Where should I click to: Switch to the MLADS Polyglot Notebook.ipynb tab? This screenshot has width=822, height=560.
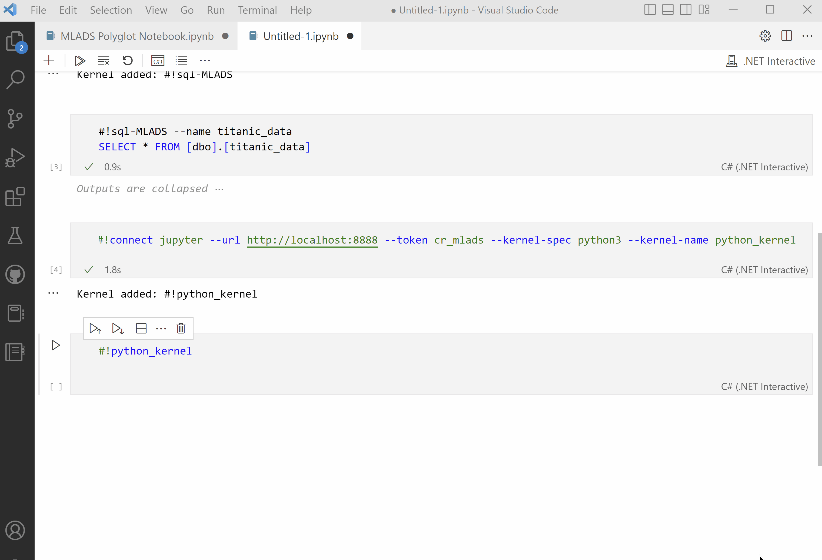137,36
